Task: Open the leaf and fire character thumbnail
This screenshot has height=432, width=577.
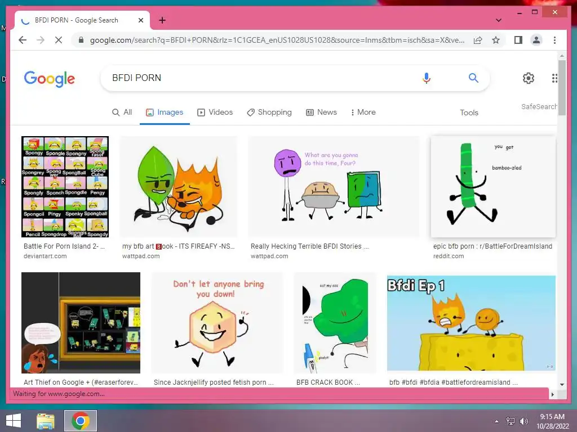Action: tap(179, 187)
